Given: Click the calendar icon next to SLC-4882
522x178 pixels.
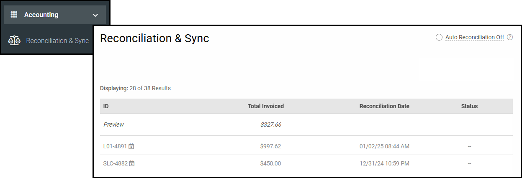Looking at the screenshot, I should [x=132, y=163].
